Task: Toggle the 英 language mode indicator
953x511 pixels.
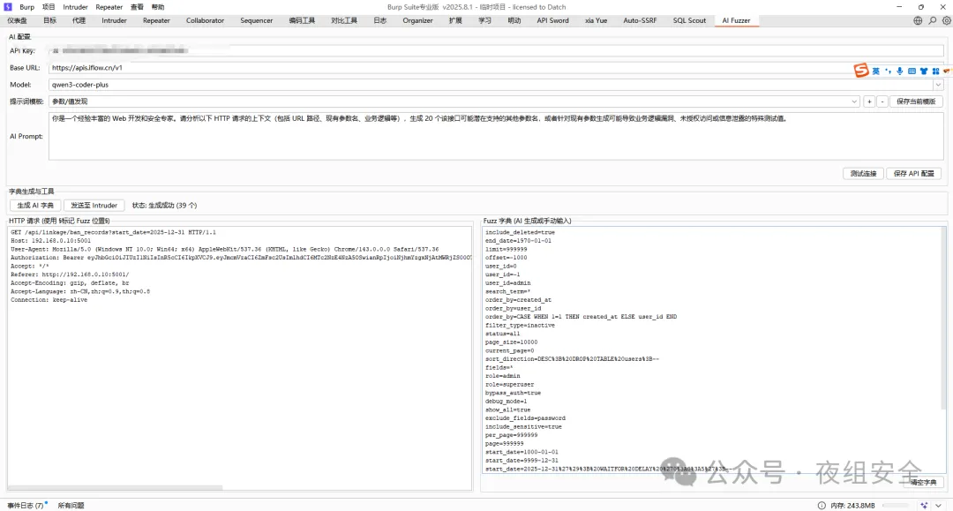Action: pos(876,71)
